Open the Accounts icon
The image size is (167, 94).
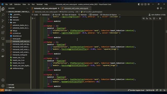click(3, 80)
